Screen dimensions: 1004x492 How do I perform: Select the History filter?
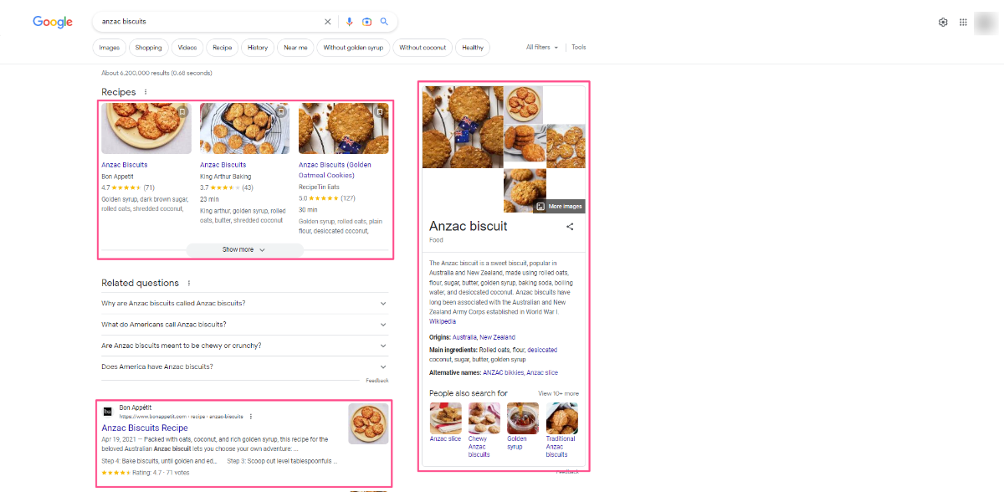pos(258,48)
